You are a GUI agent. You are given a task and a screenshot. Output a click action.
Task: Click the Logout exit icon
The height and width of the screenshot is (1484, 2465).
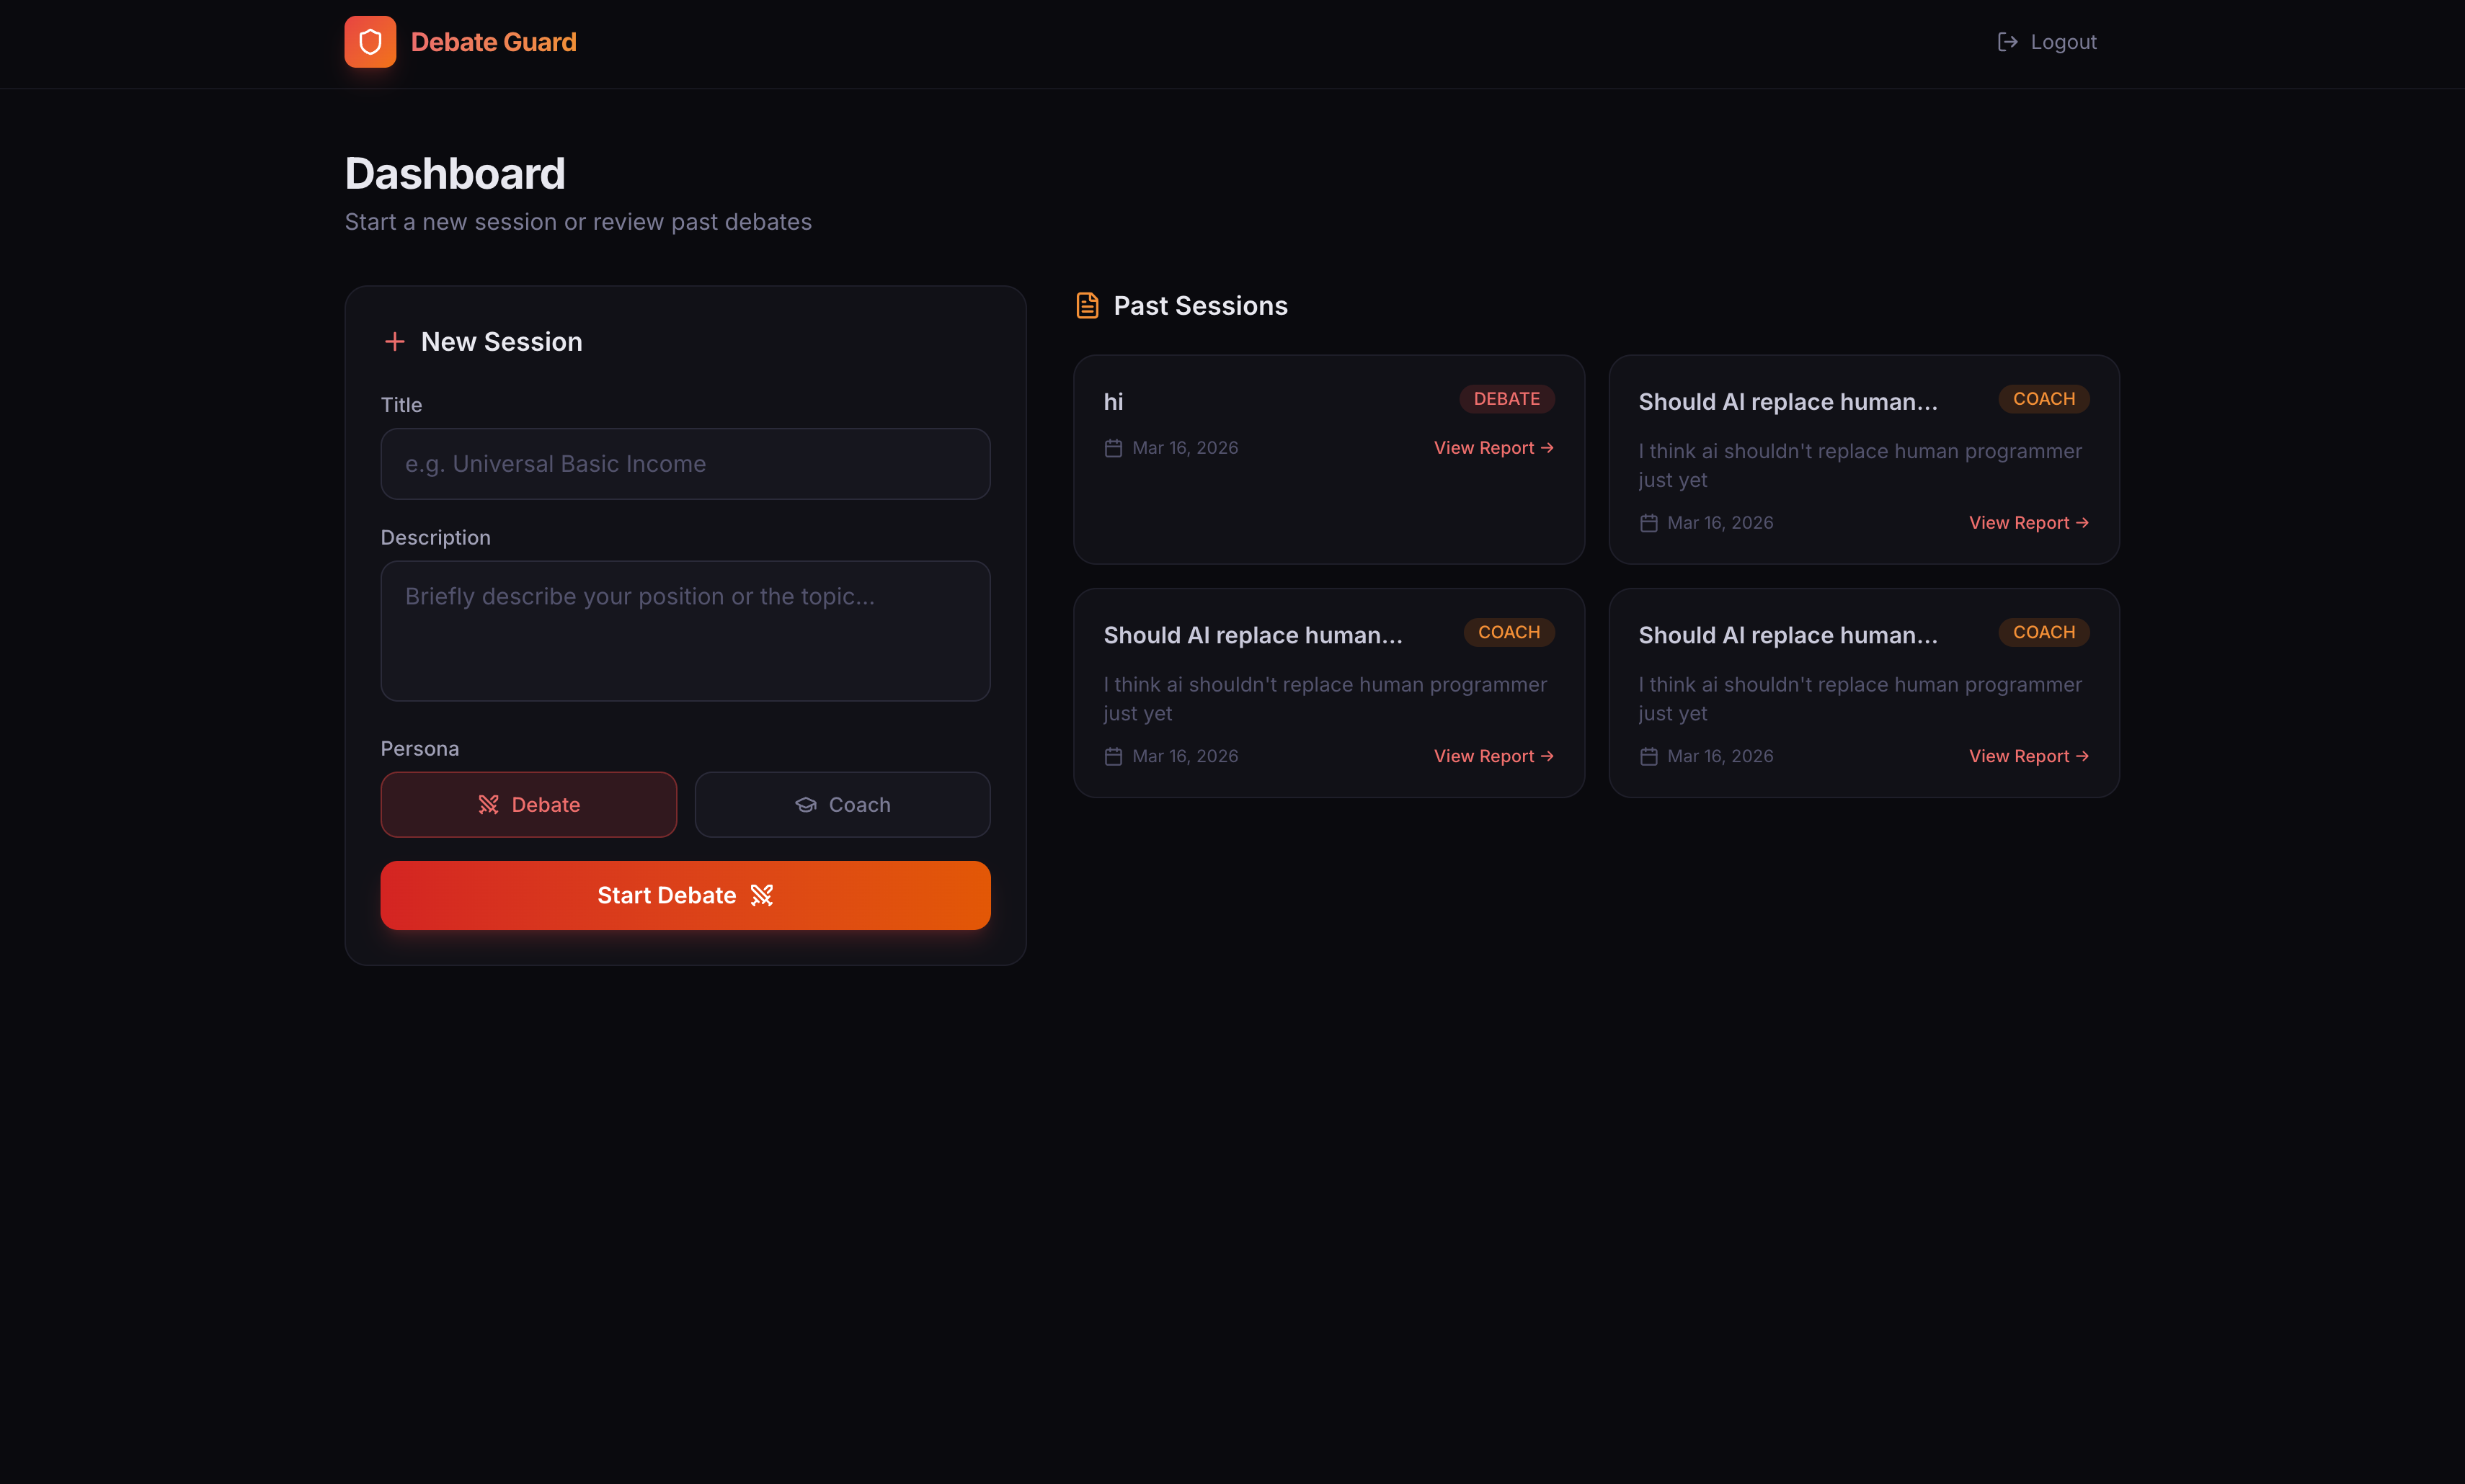tap(2007, 42)
